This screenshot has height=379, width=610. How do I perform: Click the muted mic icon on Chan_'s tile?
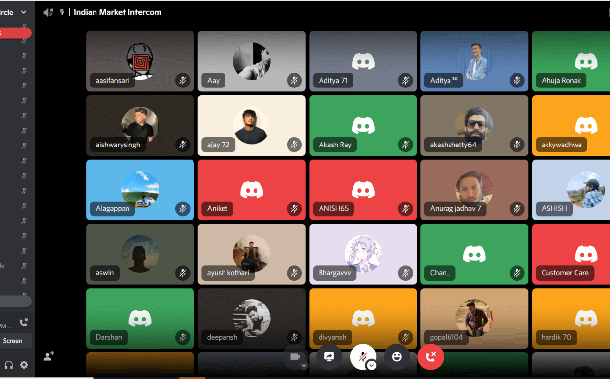click(x=516, y=273)
